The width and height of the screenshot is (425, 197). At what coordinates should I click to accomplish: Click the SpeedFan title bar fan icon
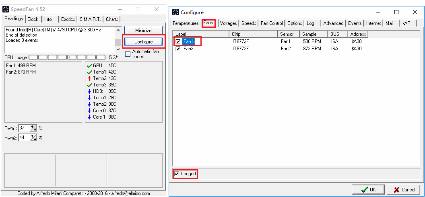click(6, 9)
